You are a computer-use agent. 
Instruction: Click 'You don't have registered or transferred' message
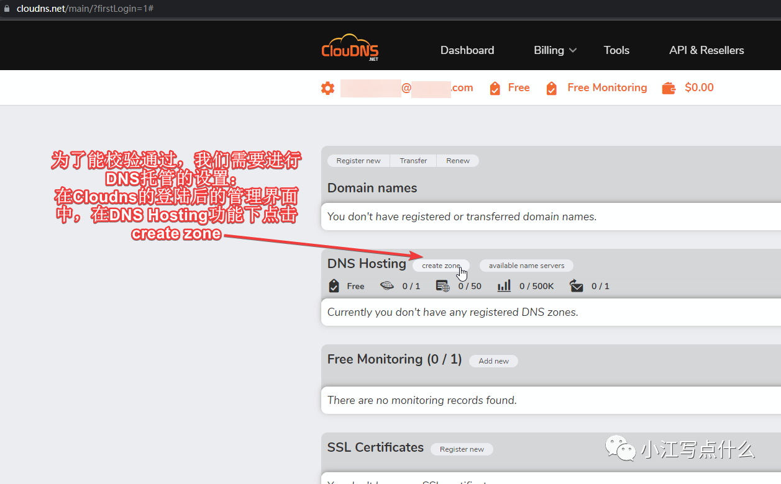pyautogui.click(x=462, y=217)
